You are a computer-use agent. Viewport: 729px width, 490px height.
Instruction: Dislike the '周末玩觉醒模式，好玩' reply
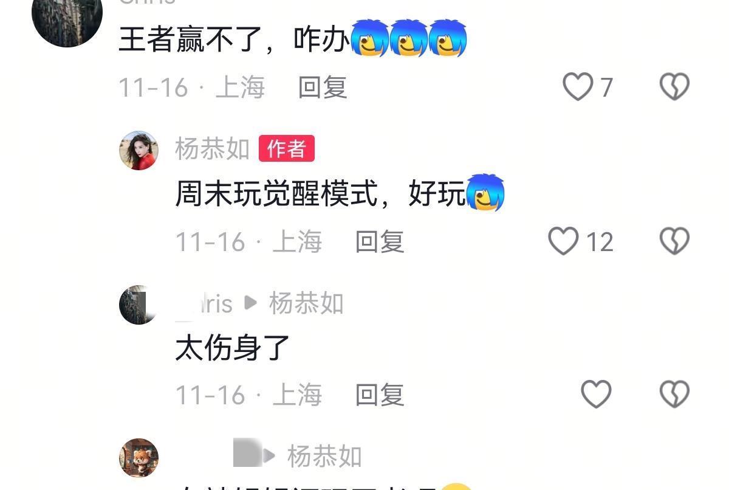pos(674,241)
